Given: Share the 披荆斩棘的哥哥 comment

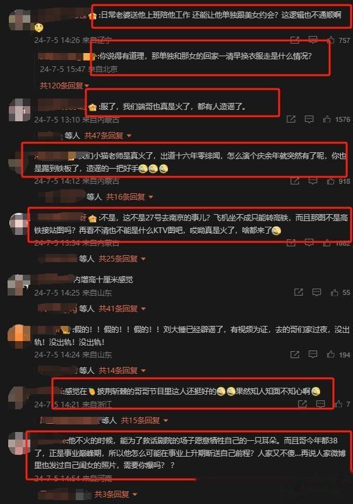Looking at the screenshot, I should click(302, 404).
